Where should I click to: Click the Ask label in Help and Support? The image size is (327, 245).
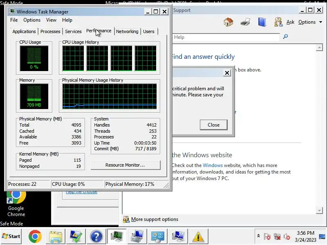(290, 22)
